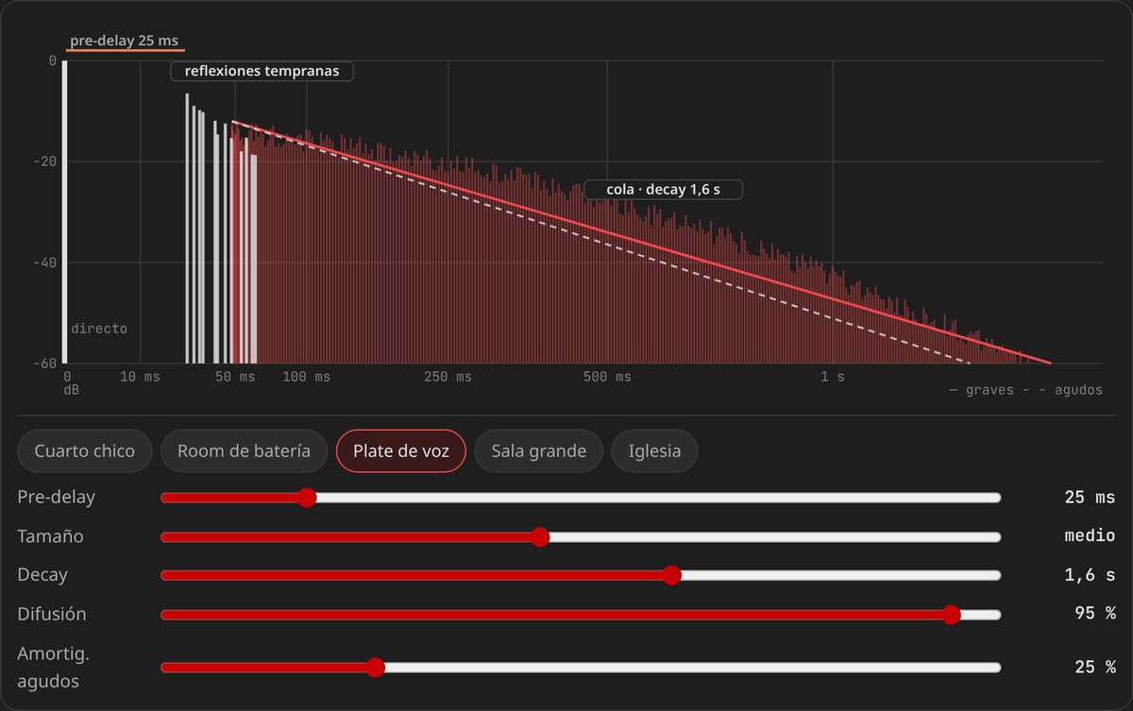Click the 'Difusión' parameter label
Screen dimensions: 1133x711
tap(52, 614)
